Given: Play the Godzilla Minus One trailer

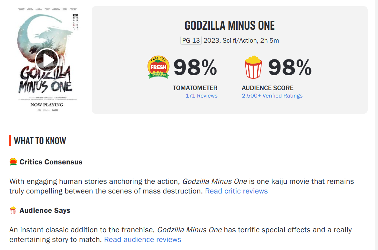Looking at the screenshot, I should point(47,60).
